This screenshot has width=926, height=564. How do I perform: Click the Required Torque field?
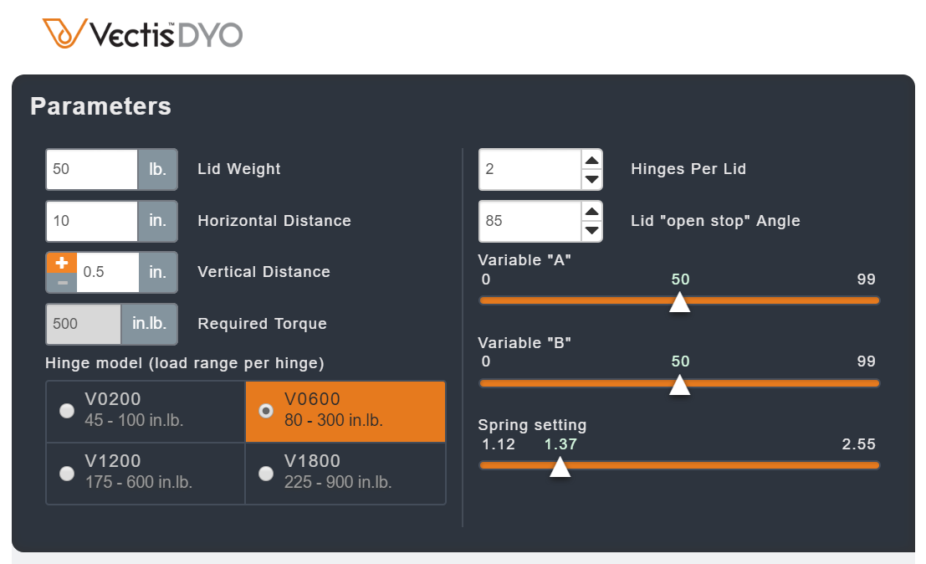pyautogui.click(x=84, y=325)
